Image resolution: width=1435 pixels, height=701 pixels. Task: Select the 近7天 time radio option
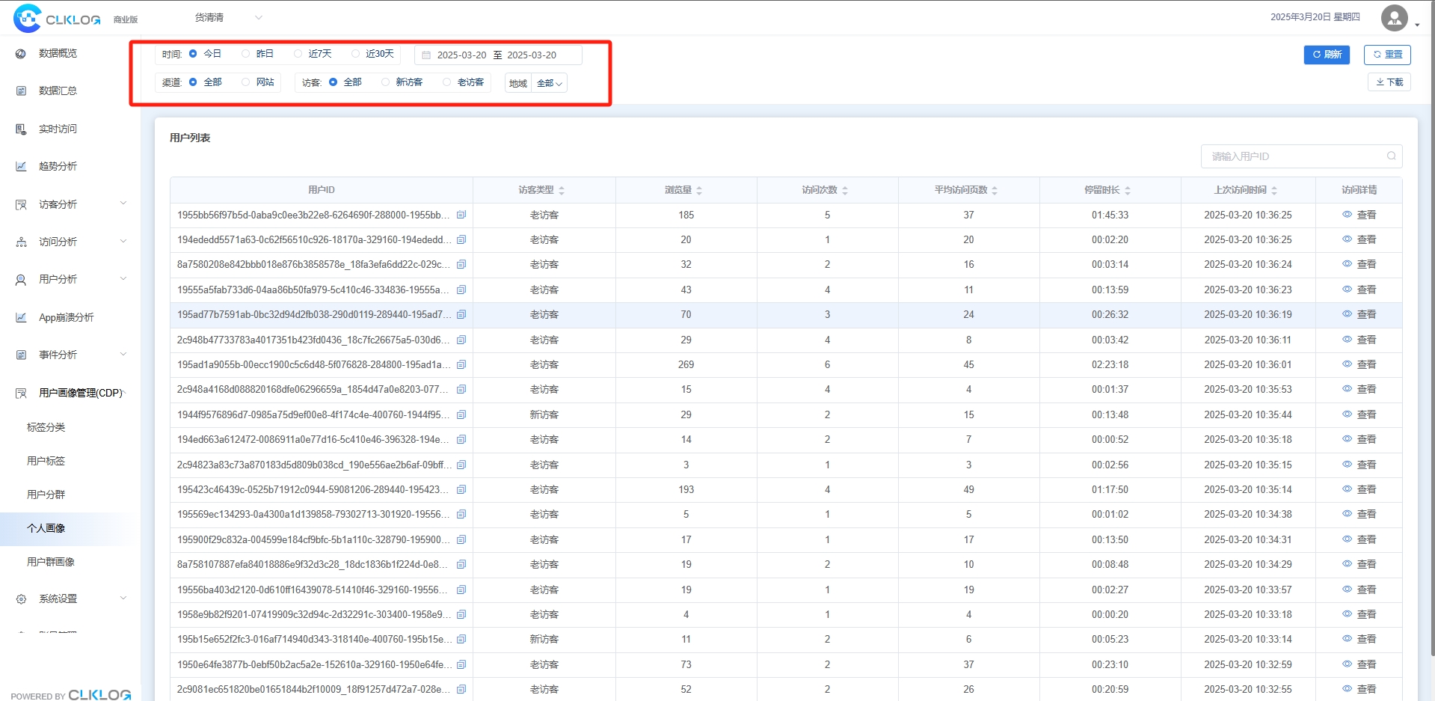(298, 54)
